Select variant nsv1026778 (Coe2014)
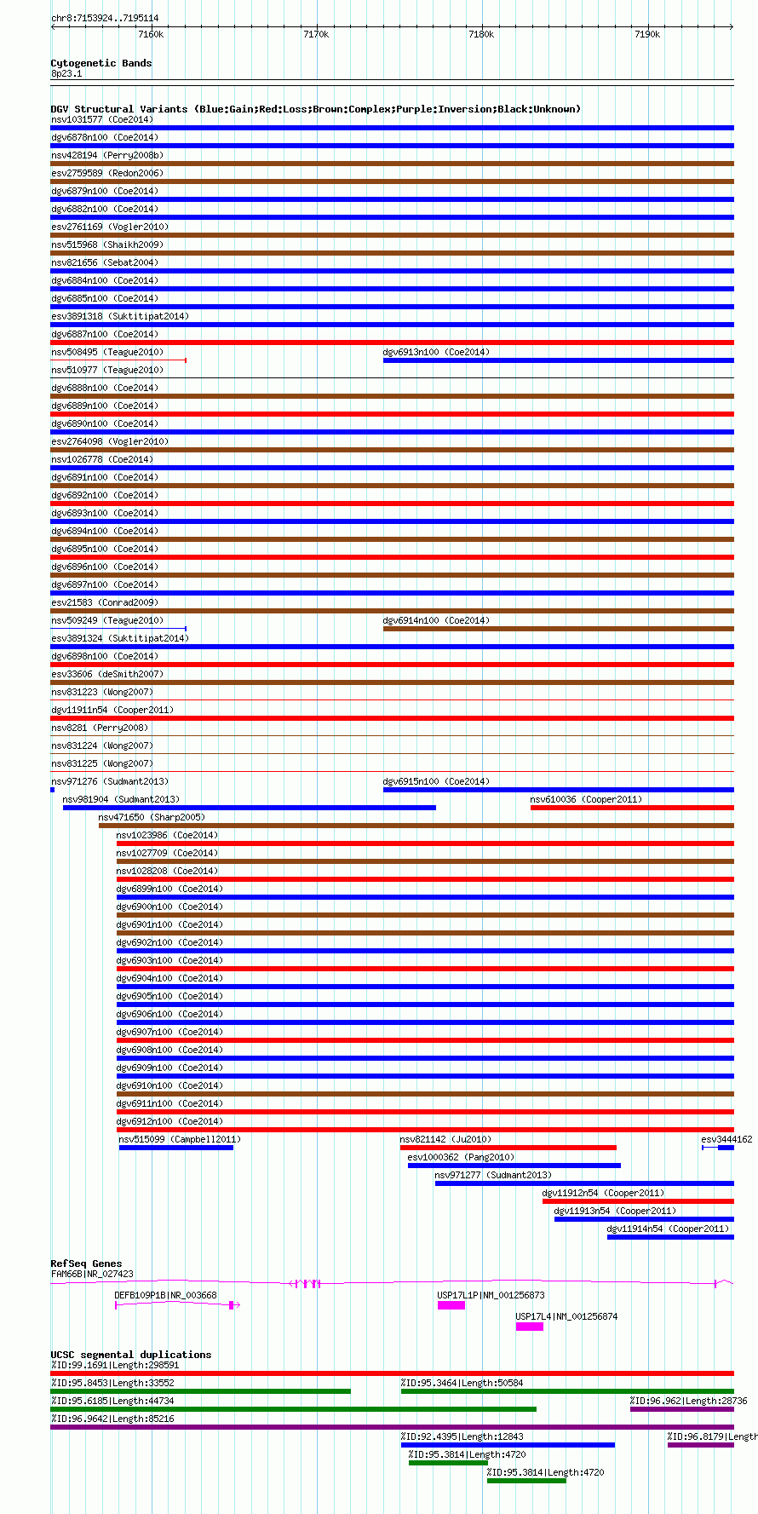The height and width of the screenshot is (1514, 758). click(393, 468)
